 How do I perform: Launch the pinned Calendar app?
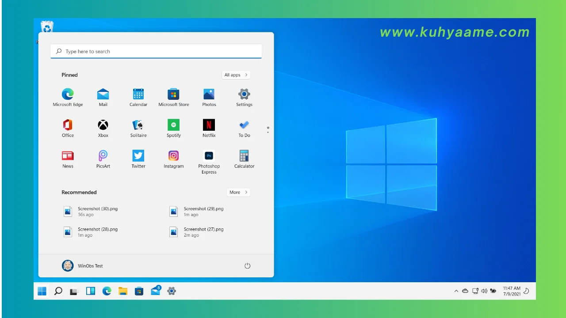pyautogui.click(x=138, y=97)
